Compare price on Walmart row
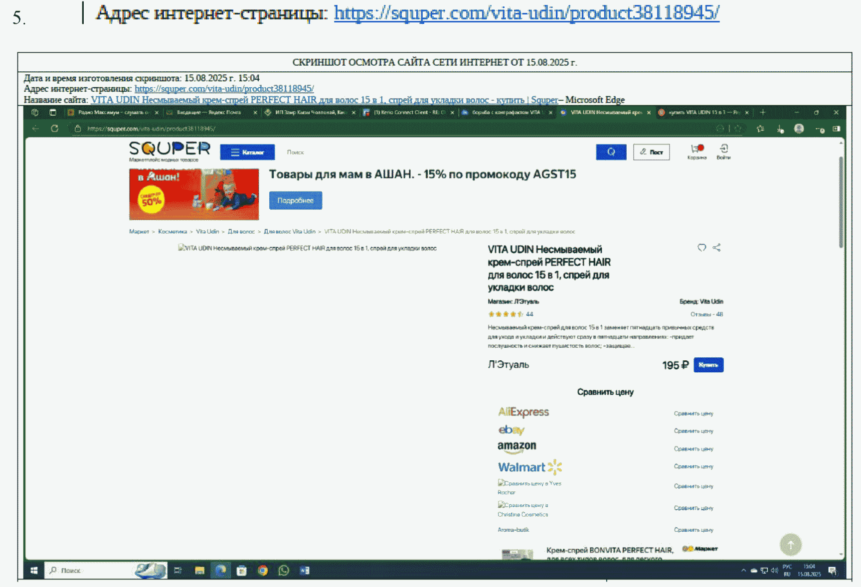 click(693, 466)
